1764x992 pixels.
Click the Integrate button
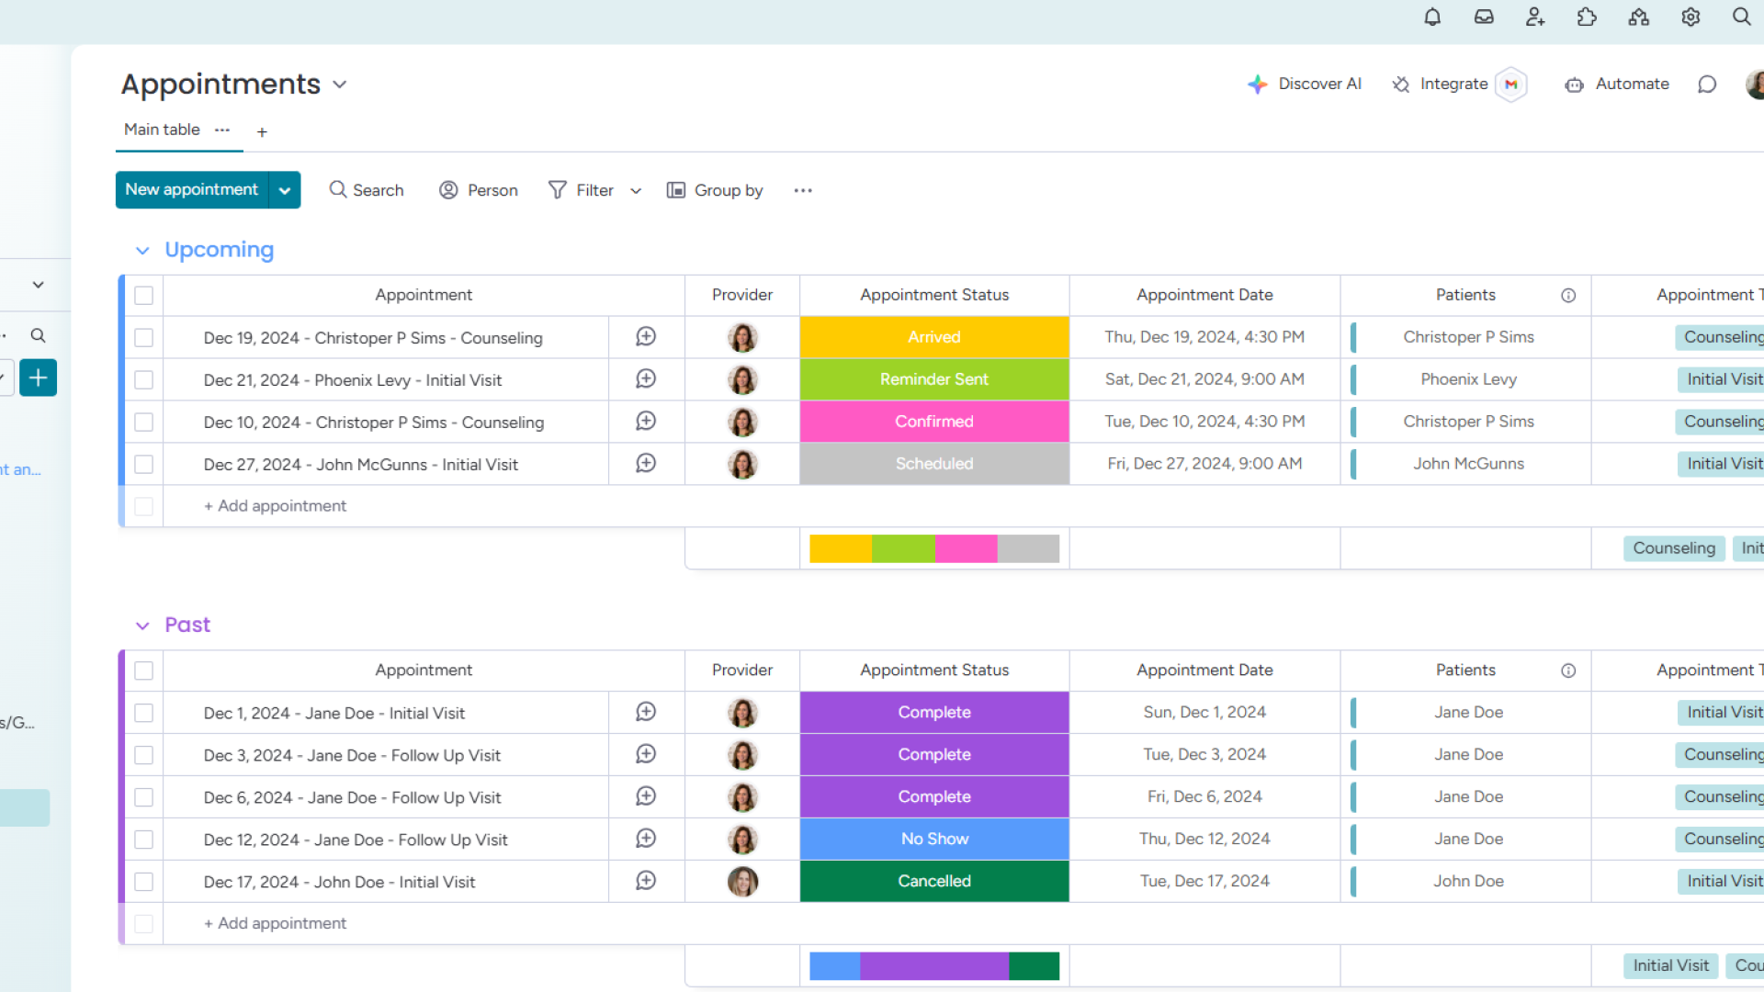(x=1441, y=85)
